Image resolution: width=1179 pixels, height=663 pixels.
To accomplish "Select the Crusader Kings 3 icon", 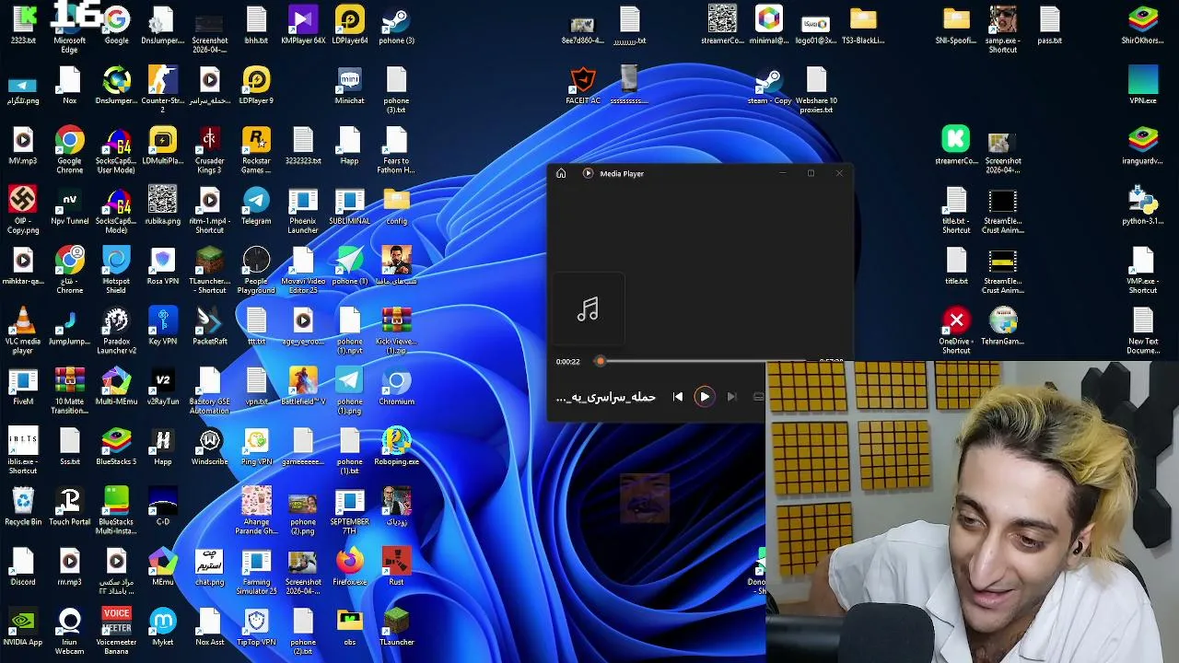I will point(209,149).
